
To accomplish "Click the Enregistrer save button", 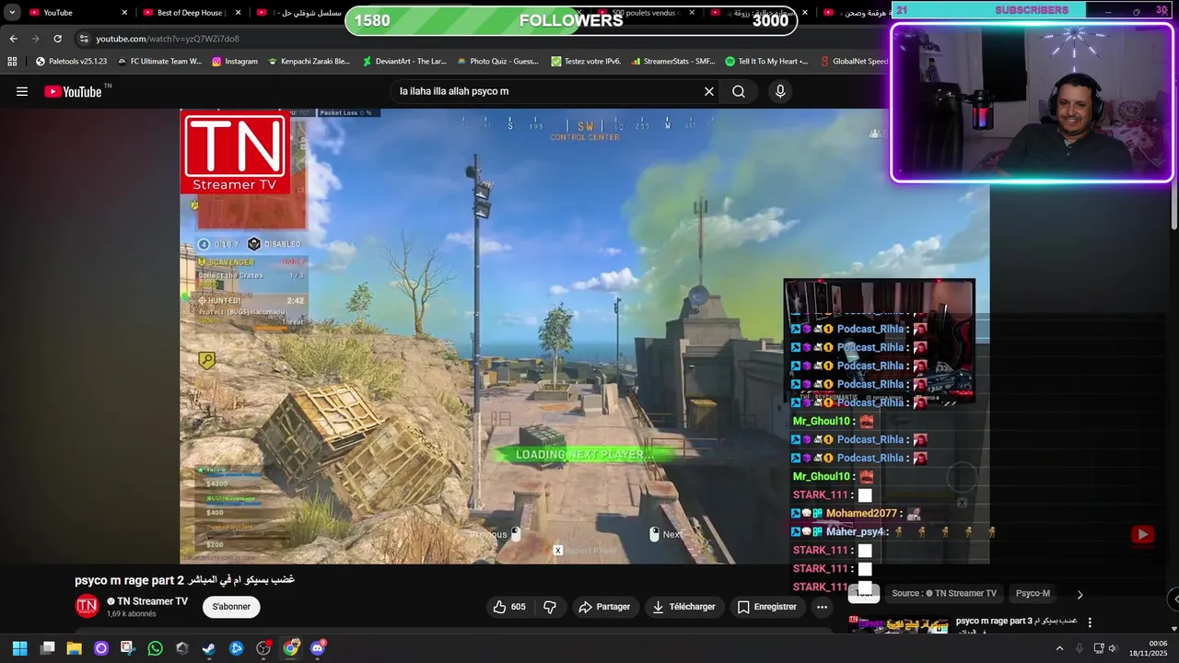I will tap(766, 607).
